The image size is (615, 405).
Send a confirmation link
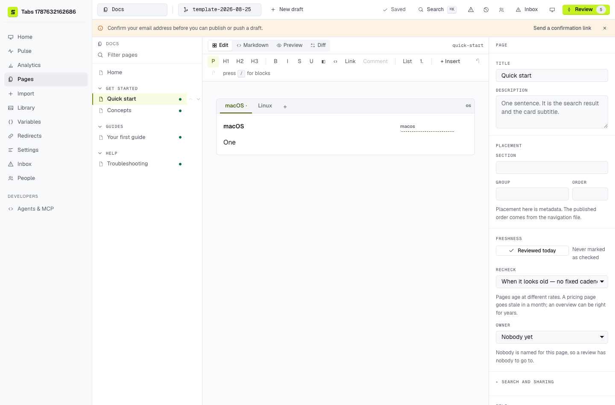click(562, 28)
